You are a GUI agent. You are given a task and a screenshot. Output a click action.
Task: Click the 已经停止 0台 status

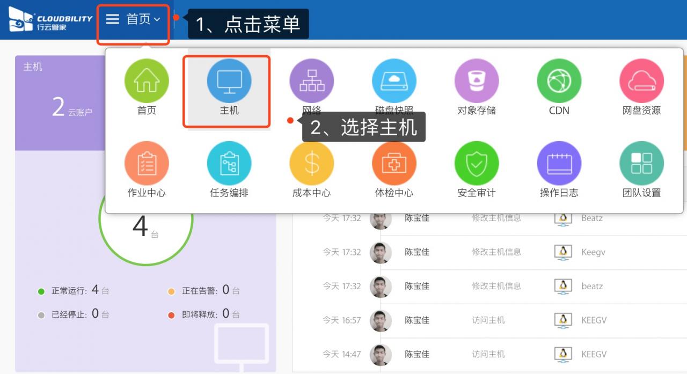74,314
